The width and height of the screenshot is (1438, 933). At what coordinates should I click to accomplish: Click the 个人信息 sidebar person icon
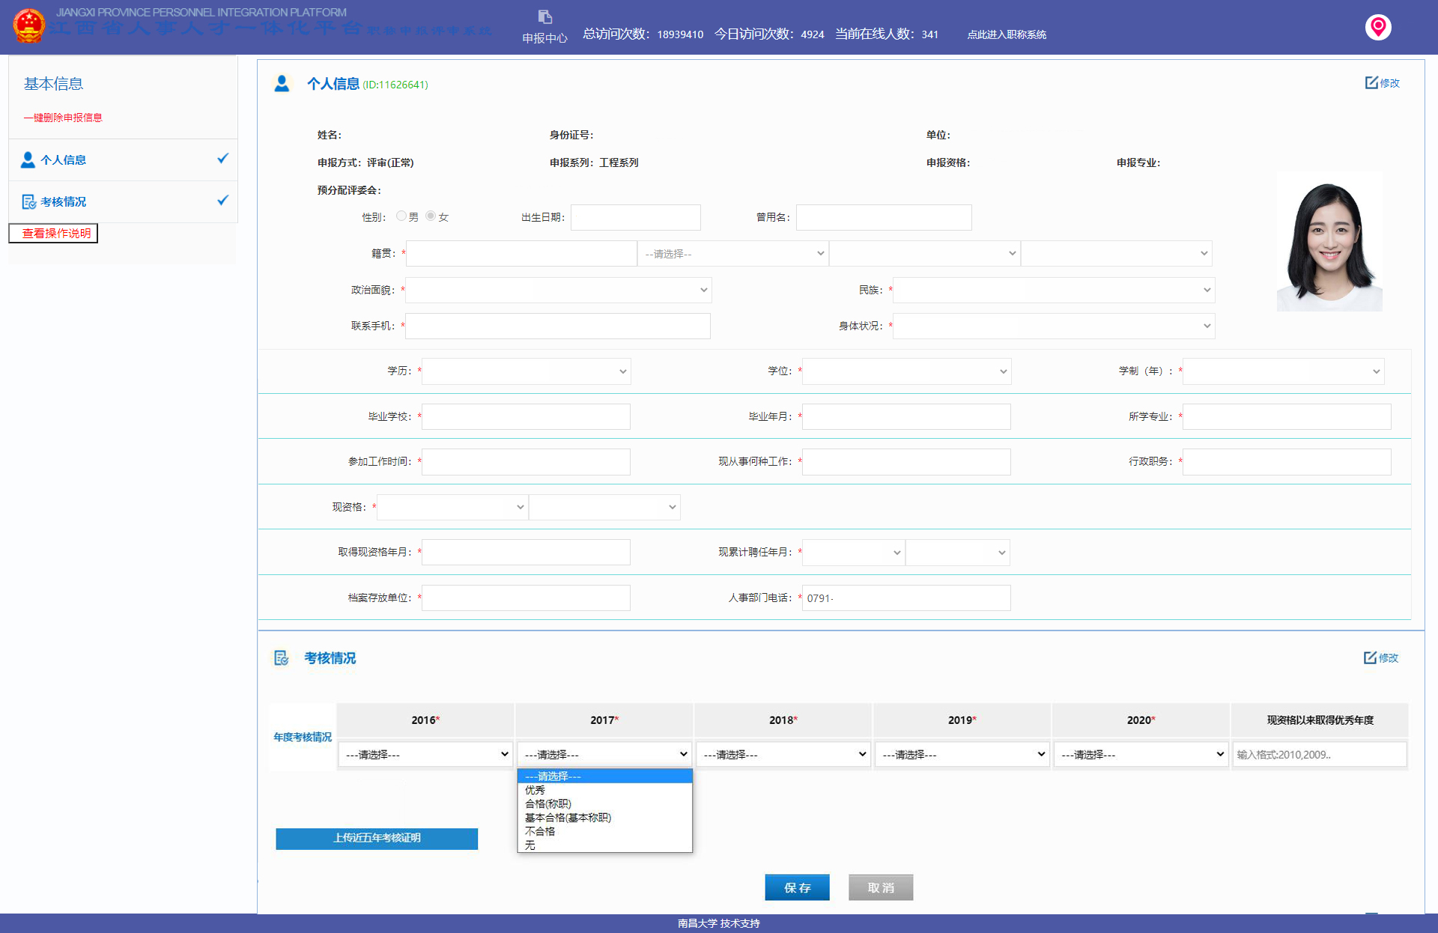tap(28, 160)
